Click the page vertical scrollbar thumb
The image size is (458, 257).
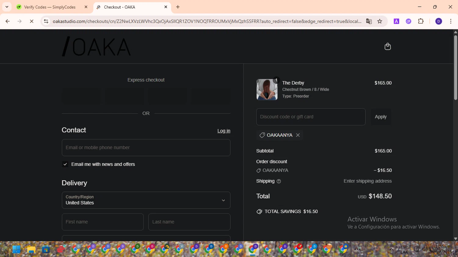click(456, 67)
